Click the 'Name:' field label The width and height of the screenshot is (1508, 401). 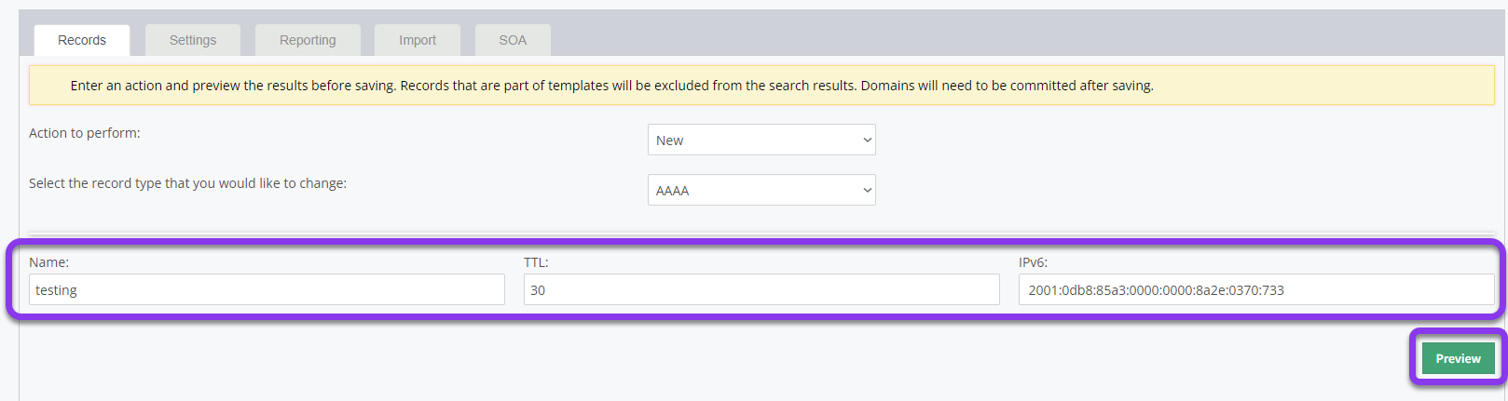coord(48,262)
